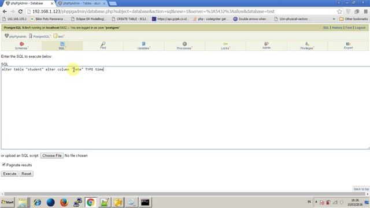Open Eclipse ER Modelling bookmark
The height and width of the screenshot is (208, 370).
coord(88,19)
